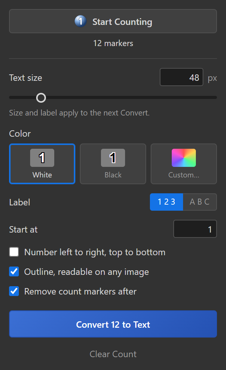
Task: Click the Text size input field
Action: coord(182,77)
